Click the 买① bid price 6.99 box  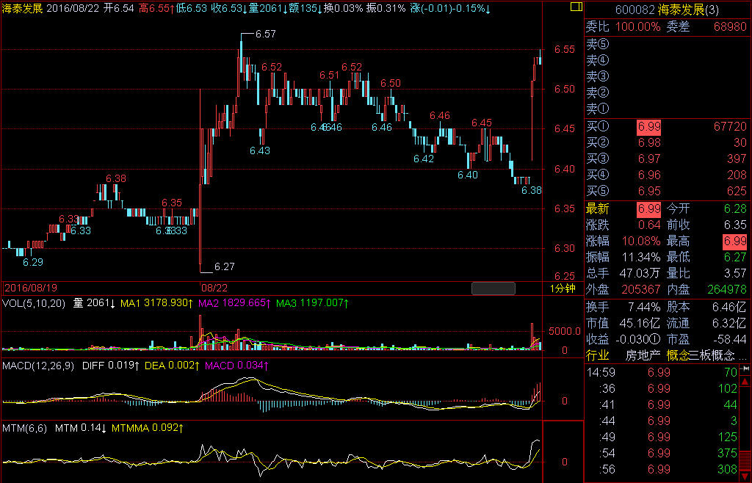649,127
